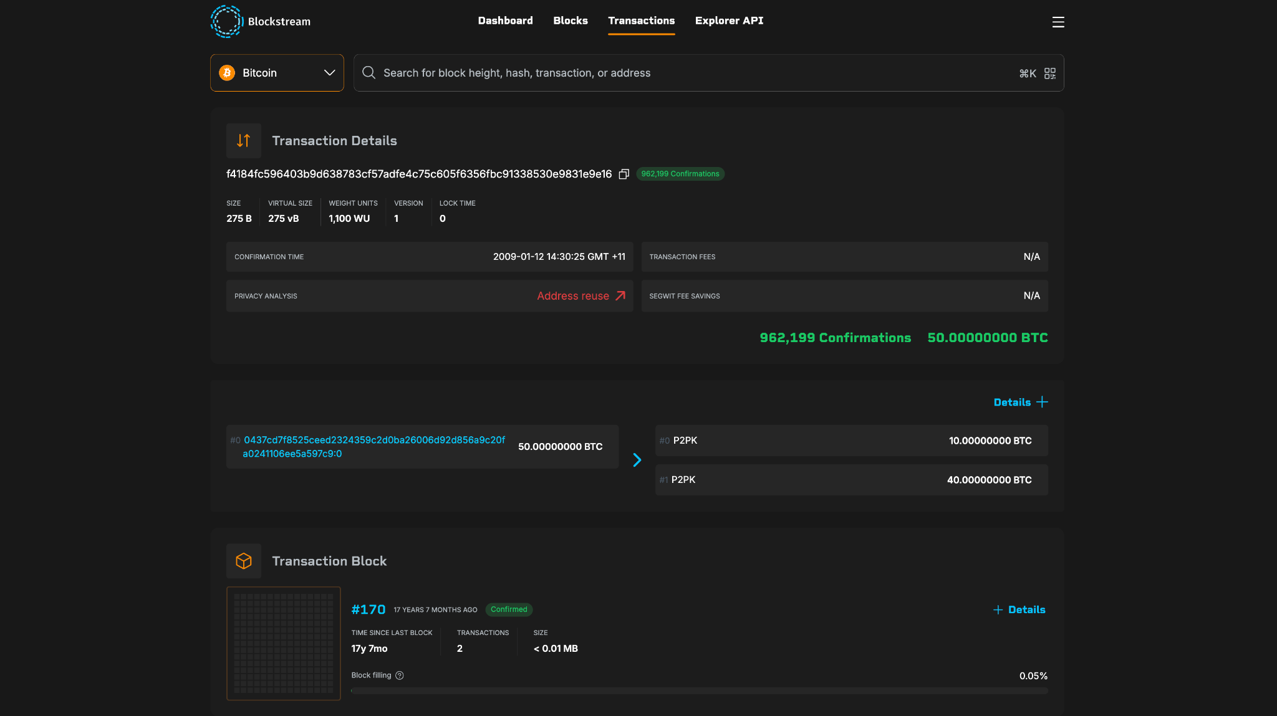
Task: Click the 40.00000000 BTC output amount
Action: (x=989, y=480)
